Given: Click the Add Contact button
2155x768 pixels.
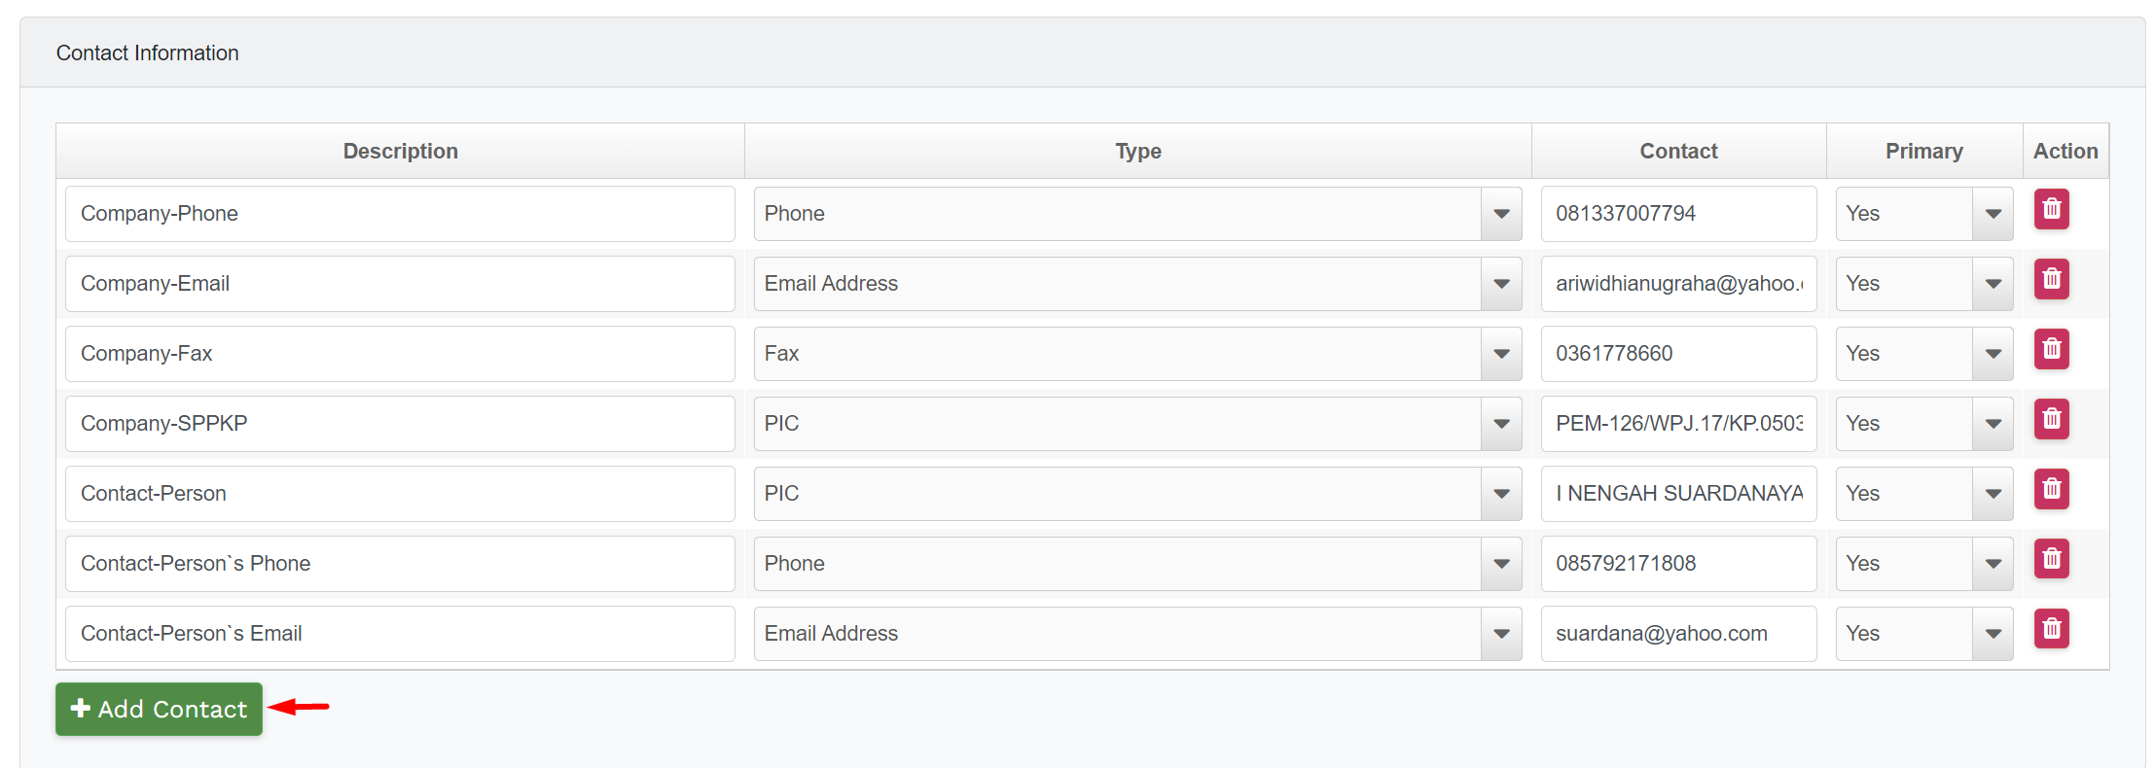Looking at the screenshot, I should pyautogui.click(x=159, y=709).
